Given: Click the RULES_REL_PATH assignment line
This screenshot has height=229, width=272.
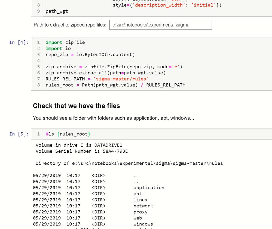Looking at the screenshot, I should [97, 79].
